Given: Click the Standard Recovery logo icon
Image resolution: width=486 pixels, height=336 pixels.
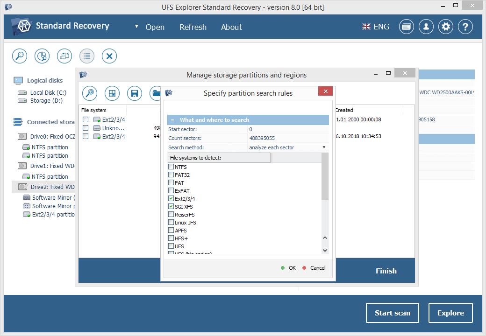Looking at the screenshot, I should pyautogui.click(x=21, y=27).
